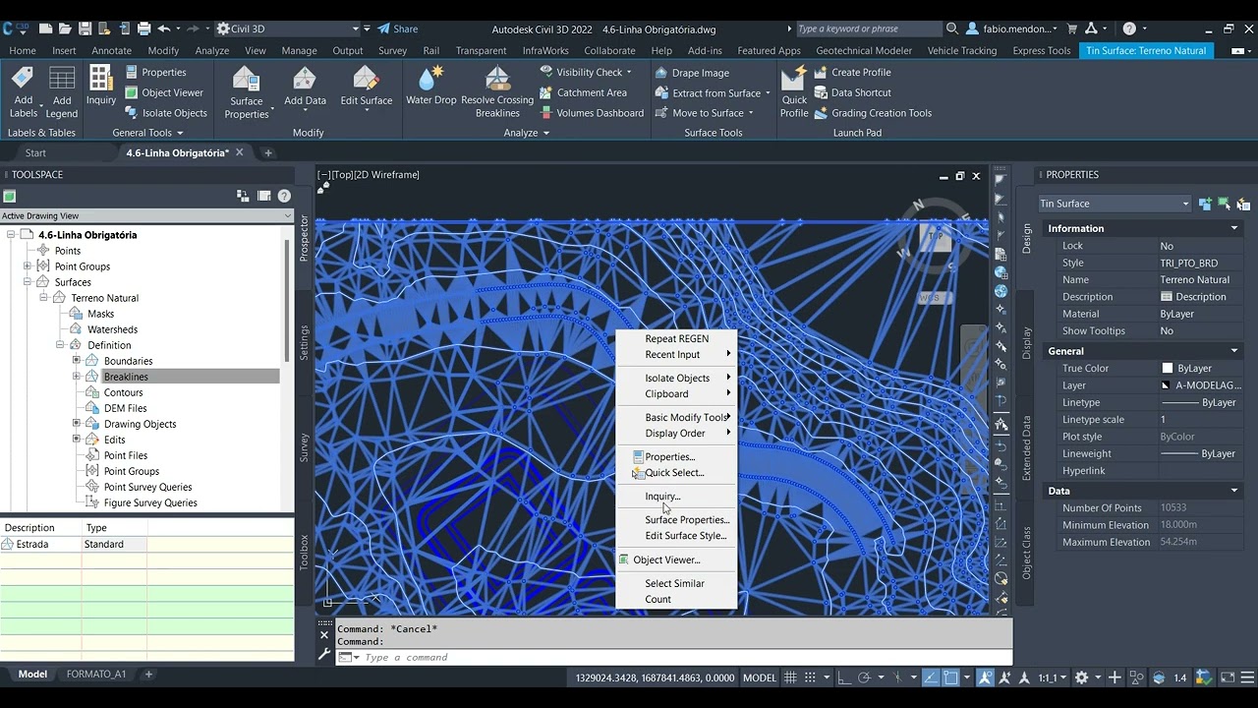
Task: Open Grading Creation Tools
Action: (x=872, y=113)
